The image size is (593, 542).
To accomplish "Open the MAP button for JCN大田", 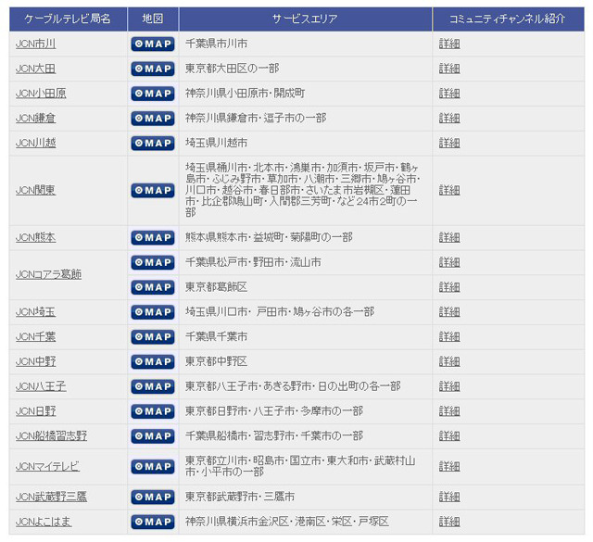I will (x=153, y=69).
